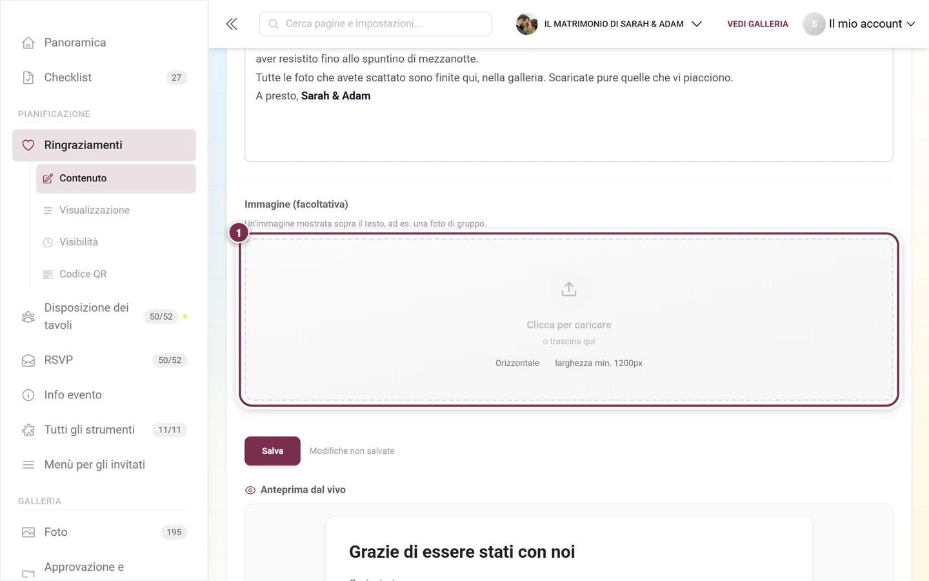
Task: Click the Checklist document icon
Action: 28,77
